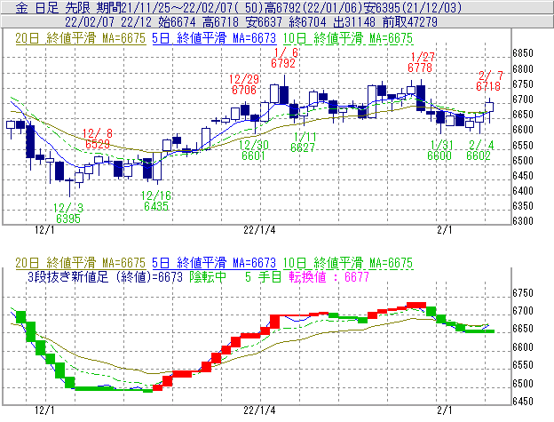Click the 3段抜き新値足 (終値)=6673 text
The width and height of the screenshot is (554, 422).
tap(106, 276)
